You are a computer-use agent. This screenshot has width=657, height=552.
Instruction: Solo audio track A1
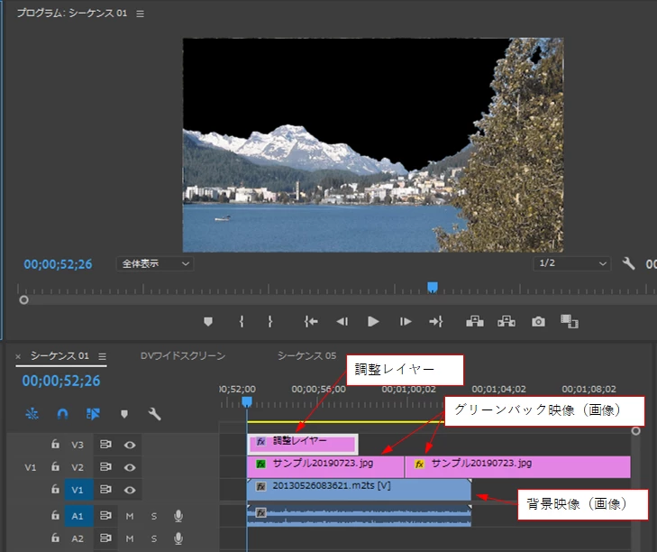[x=154, y=516]
